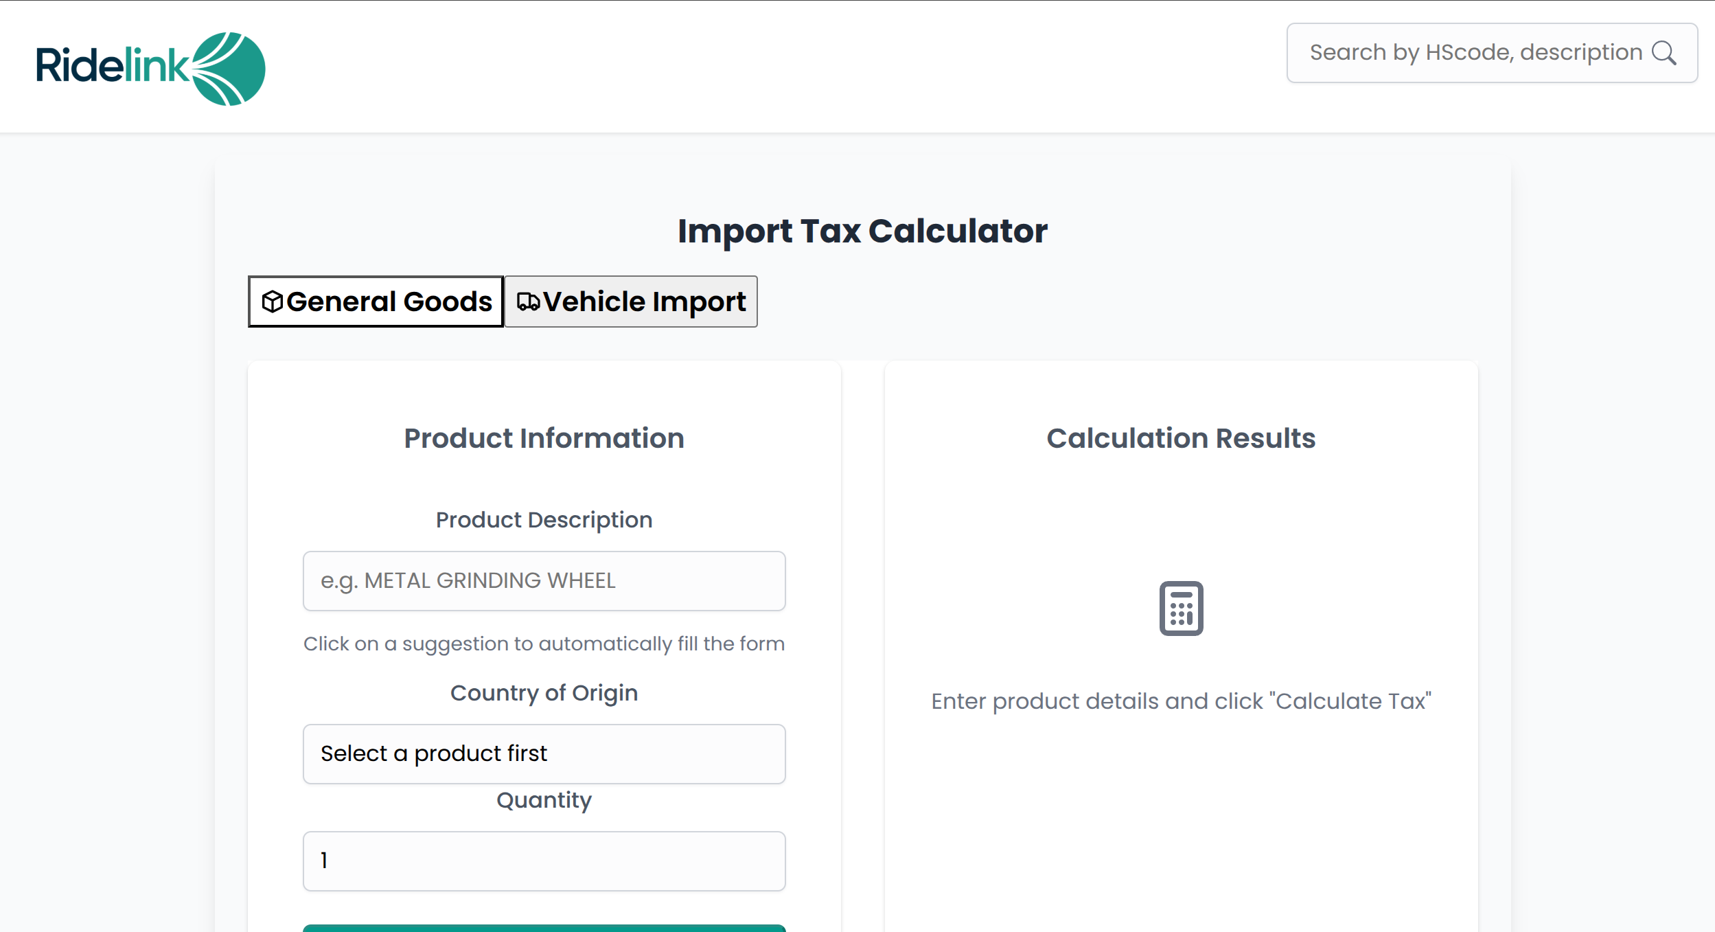Click the Vehicle Import truck icon
1715x932 pixels.
click(529, 301)
